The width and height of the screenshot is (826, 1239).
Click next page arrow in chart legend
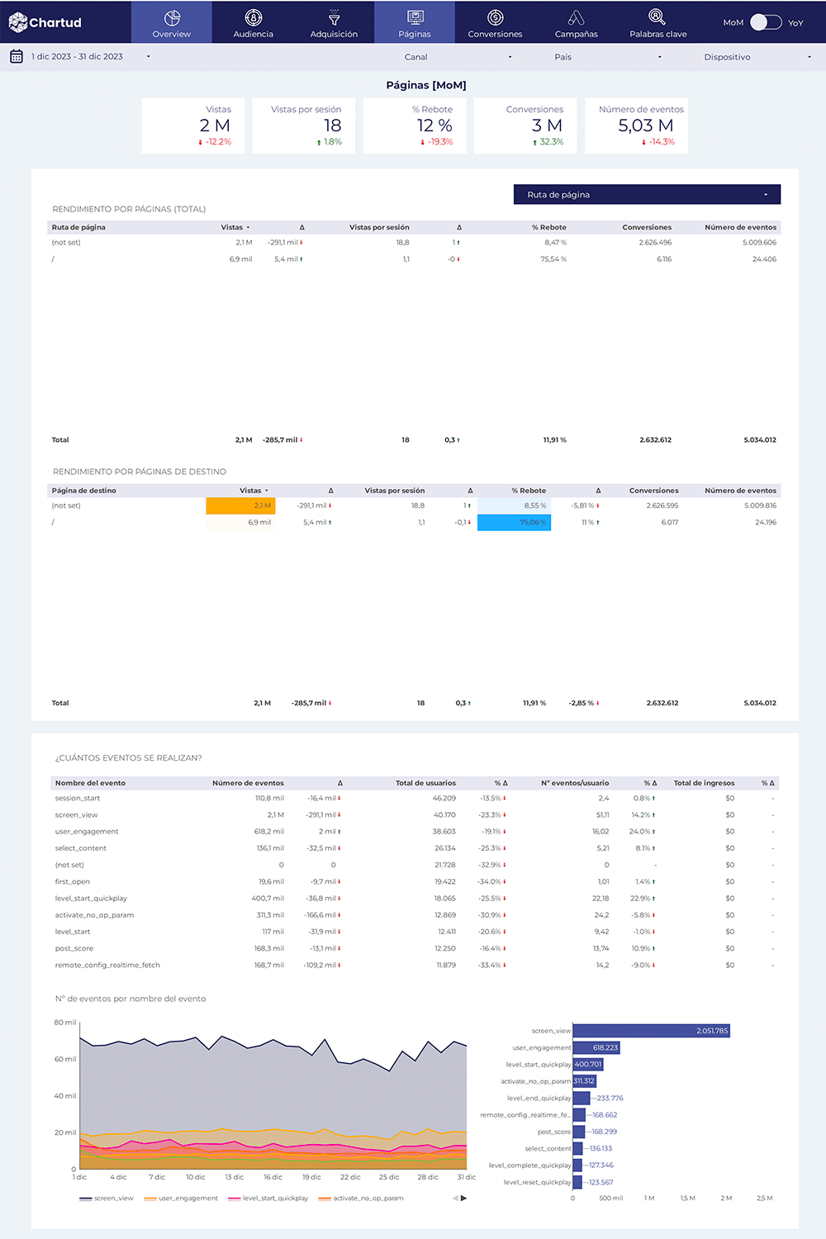(463, 1199)
